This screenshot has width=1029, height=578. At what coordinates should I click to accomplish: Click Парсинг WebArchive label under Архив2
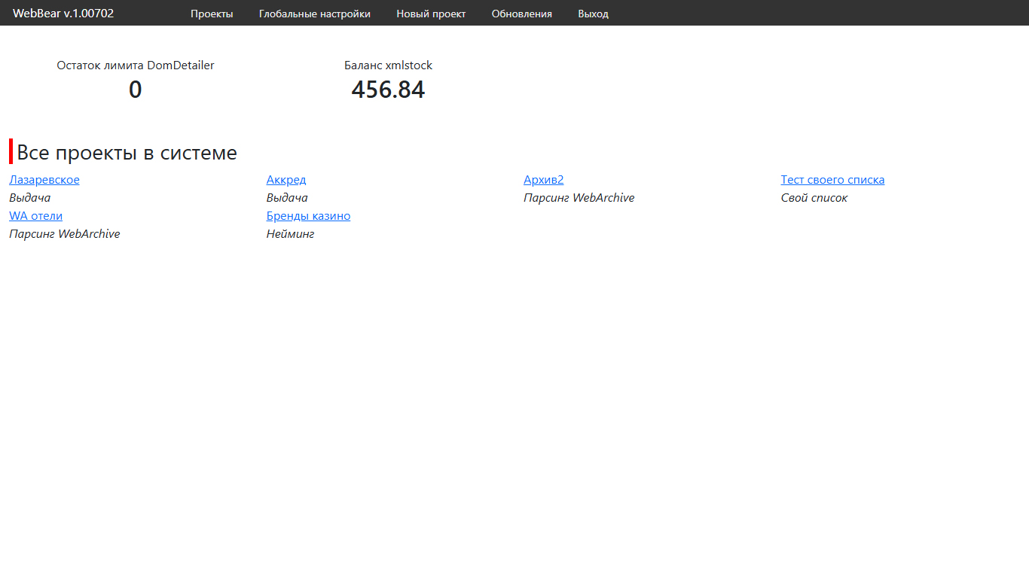pos(579,198)
